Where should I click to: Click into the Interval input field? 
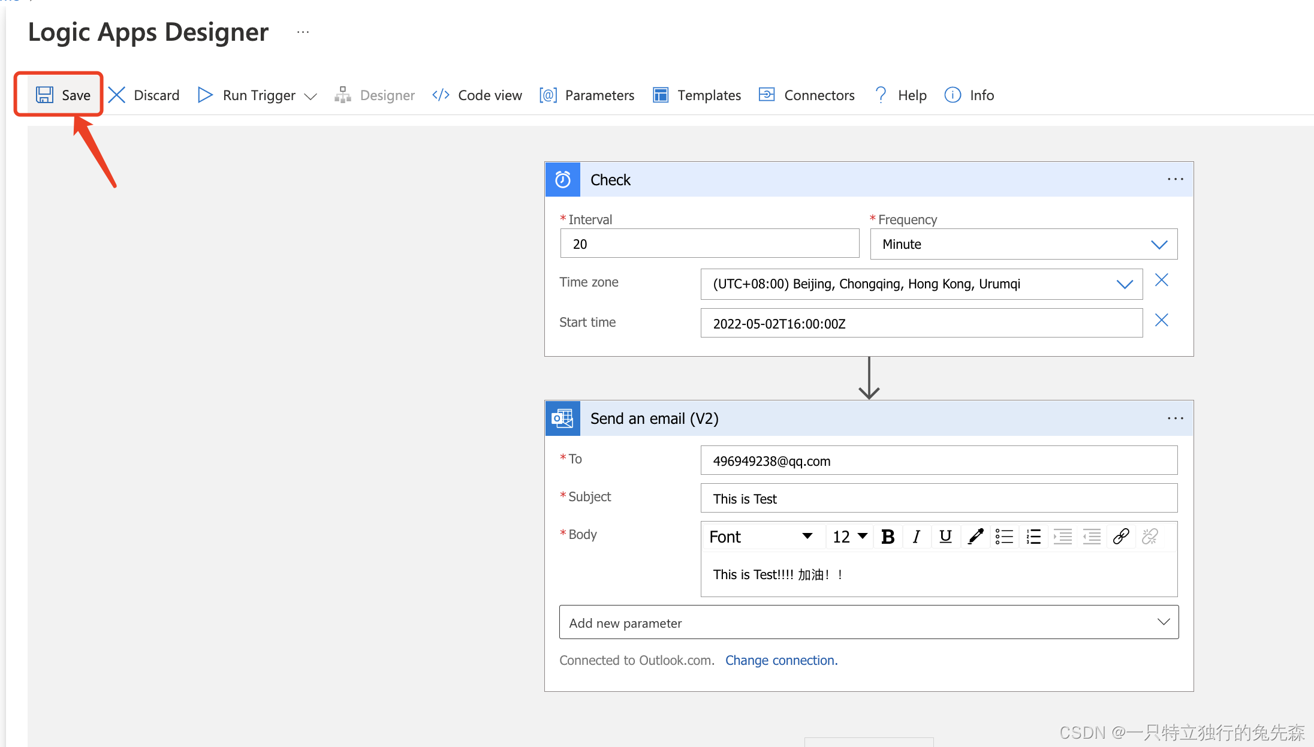click(709, 244)
